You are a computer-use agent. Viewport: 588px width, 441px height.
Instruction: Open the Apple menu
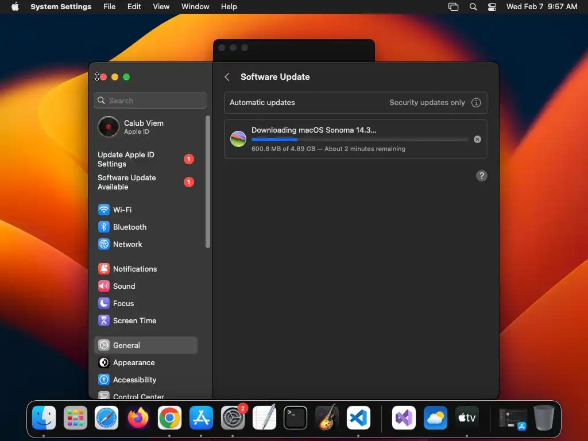tap(15, 7)
